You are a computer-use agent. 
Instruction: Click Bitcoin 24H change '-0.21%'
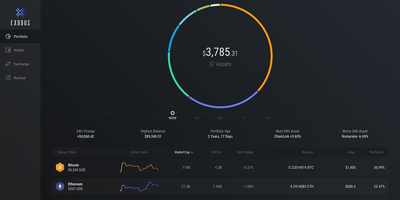248,168
